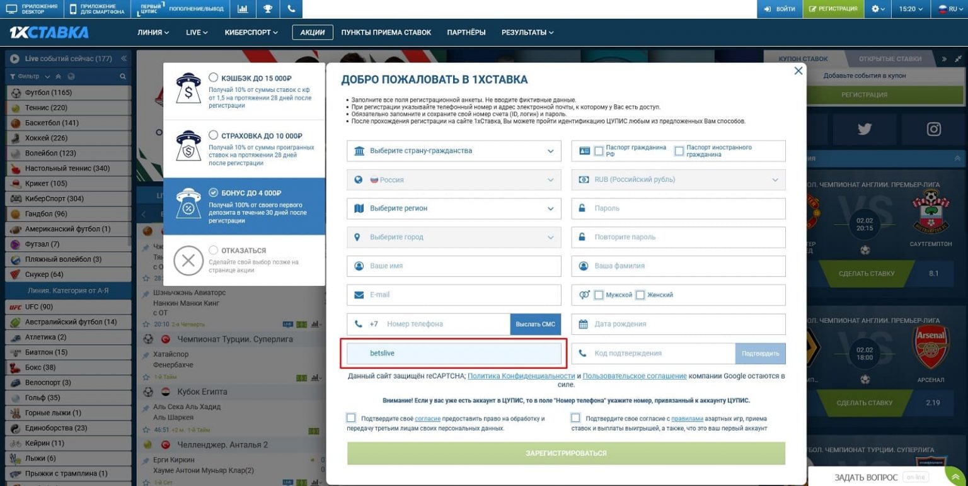Check the Женский gender box
This screenshot has width=968, height=486.
[x=640, y=295]
